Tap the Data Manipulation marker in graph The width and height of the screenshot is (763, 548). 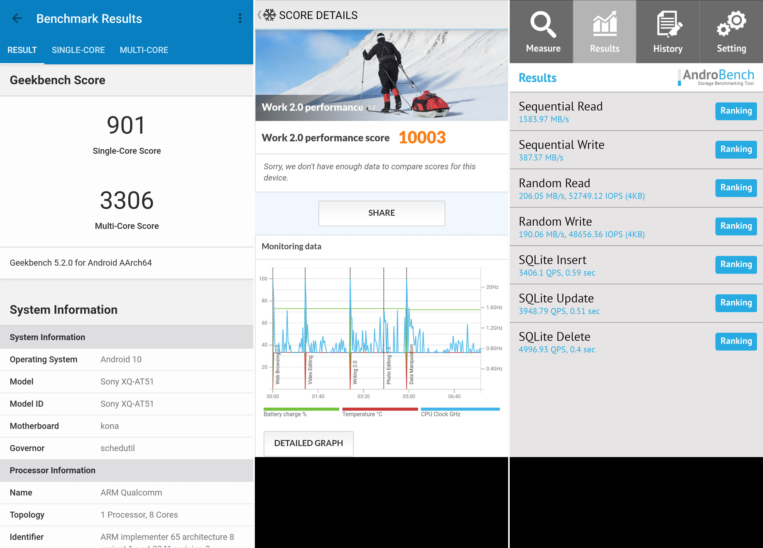tap(411, 364)
